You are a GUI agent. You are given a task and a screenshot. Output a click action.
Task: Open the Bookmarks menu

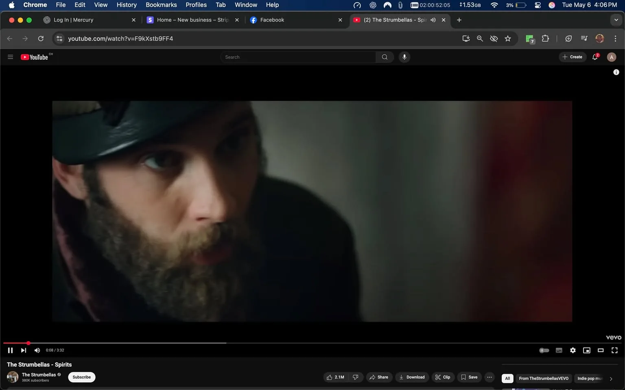click(161, 5)
